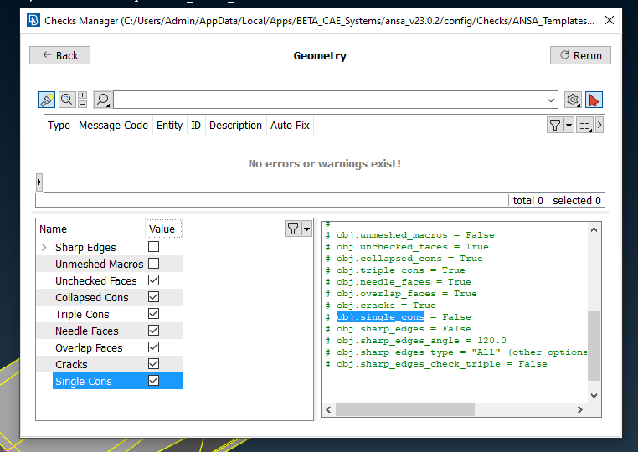Click the script panel's horizontal scrollbar thumb
Screen dimensions: 638x452
point(405,409)
